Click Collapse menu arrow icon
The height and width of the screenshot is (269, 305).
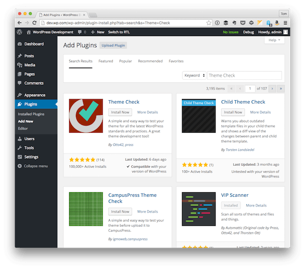[20, 166]
